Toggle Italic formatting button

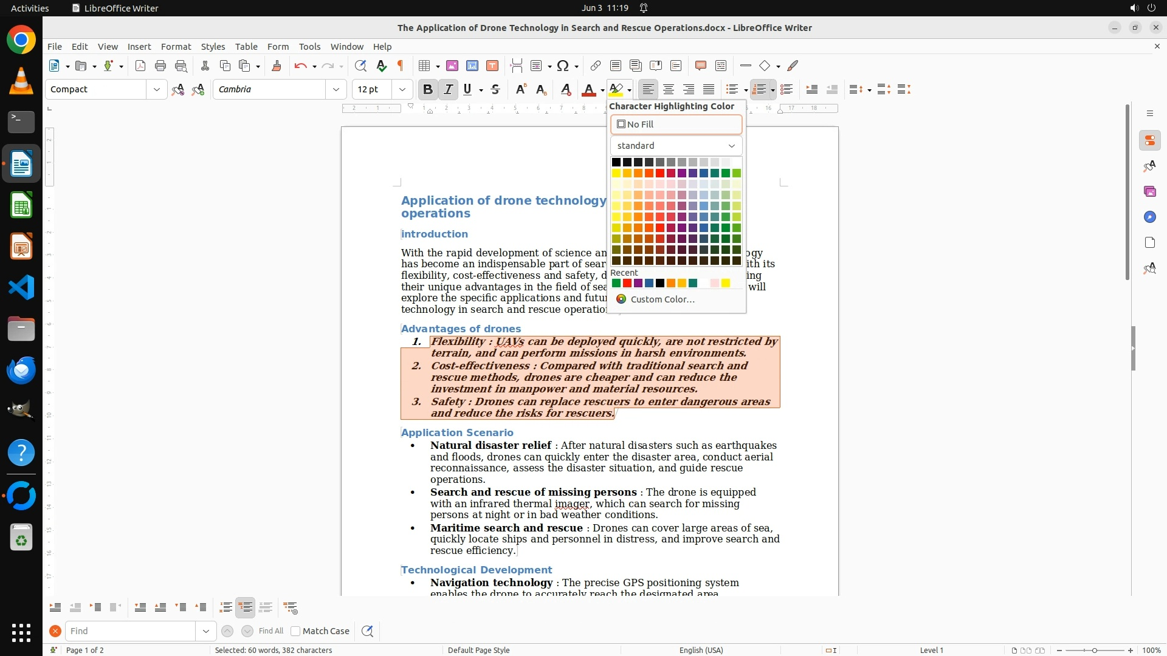(449, 89)
